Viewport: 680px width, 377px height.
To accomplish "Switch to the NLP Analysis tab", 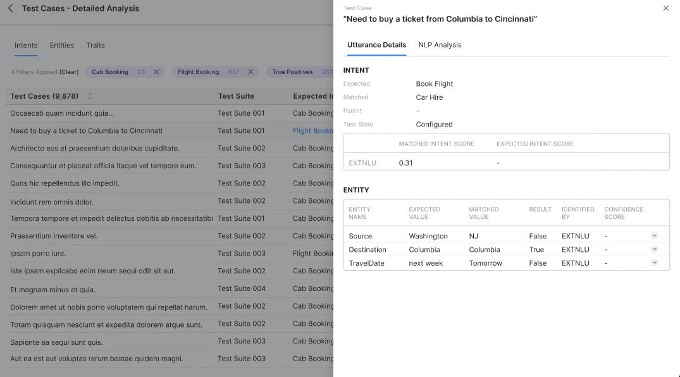I will [440, 45].
